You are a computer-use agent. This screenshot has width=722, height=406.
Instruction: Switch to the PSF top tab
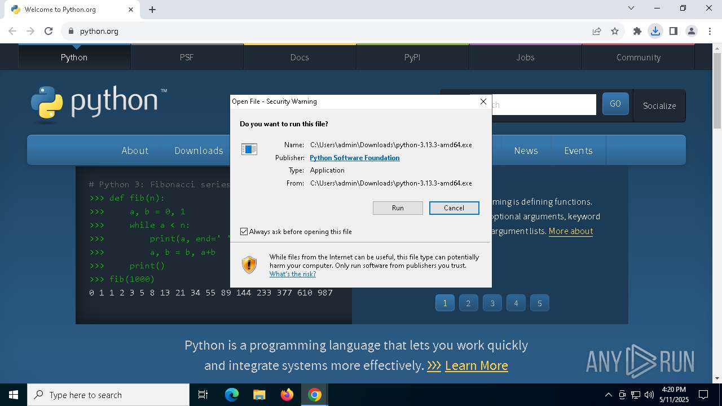click(187, 57)
